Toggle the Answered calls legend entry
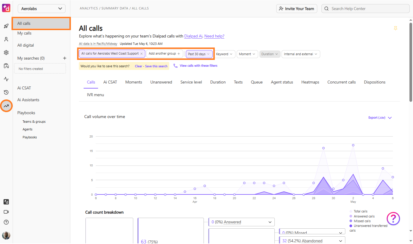413x244 pixels. pos(362,216)
